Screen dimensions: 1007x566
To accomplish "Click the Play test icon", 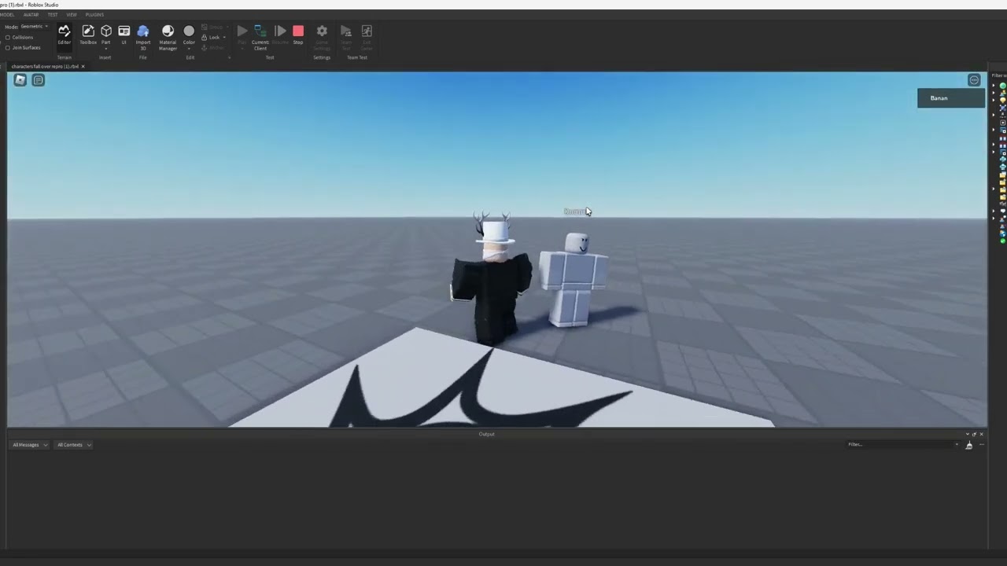I will (x=242, y=31).
